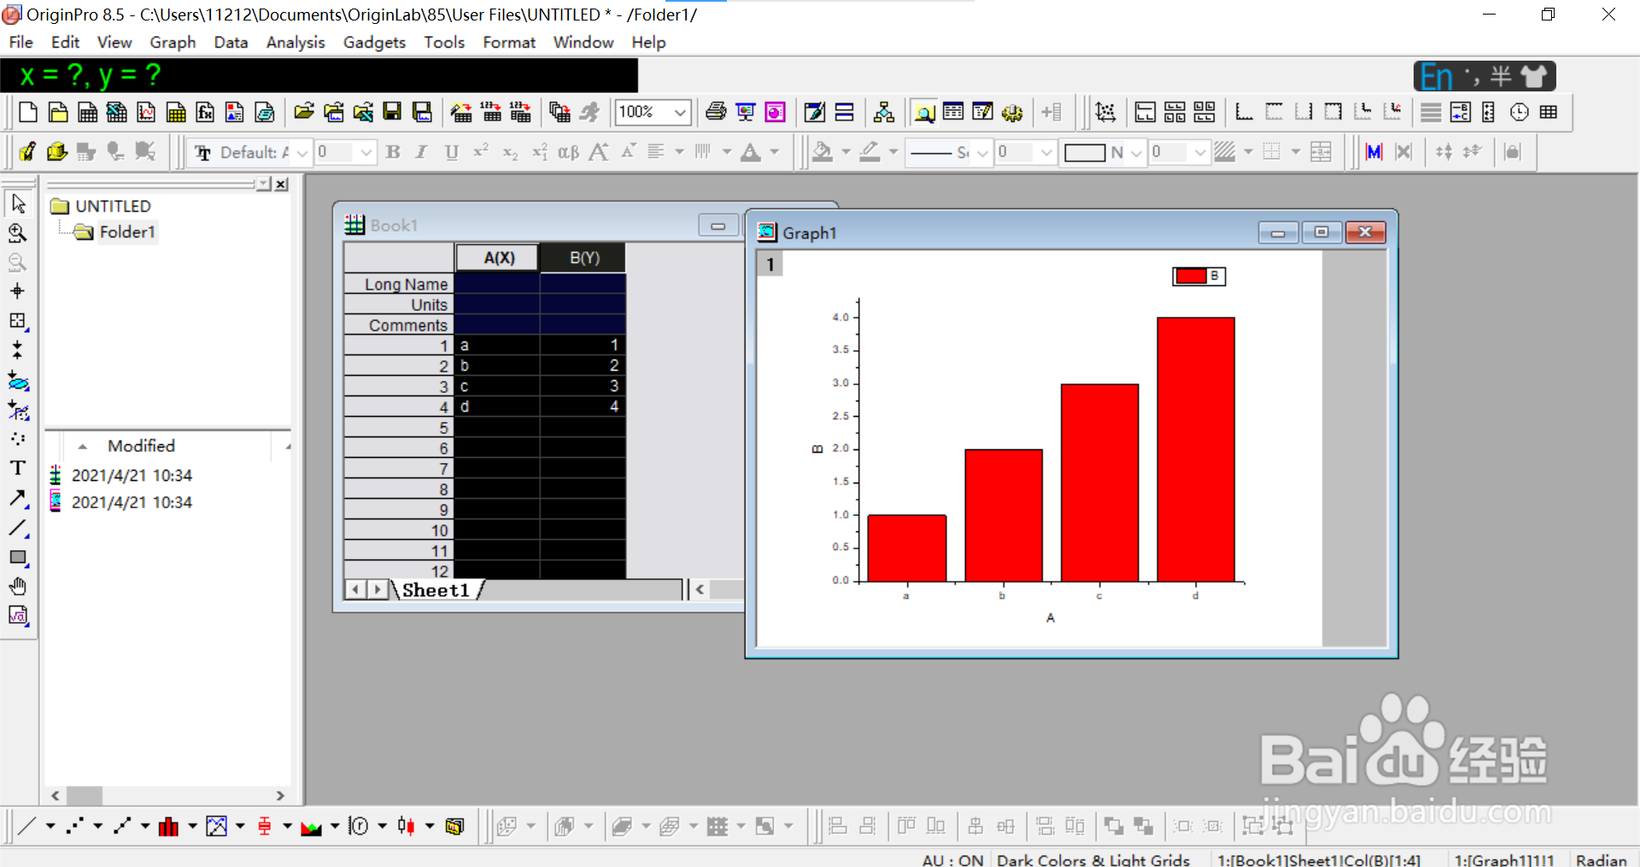Click the Open project folder icon

(x=304, y=112)
